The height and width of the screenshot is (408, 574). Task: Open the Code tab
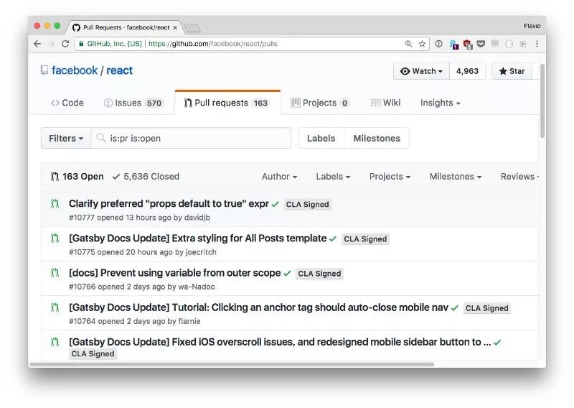tap(67, 103)
